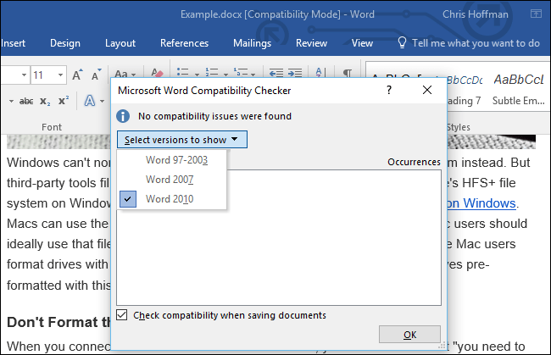551x355 pixels.
Task: Click the Sort icon in the ribbon
Action: click(321, 75)
